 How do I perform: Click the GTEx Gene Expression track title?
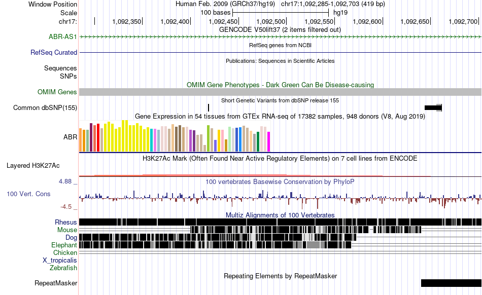point(280,117)
